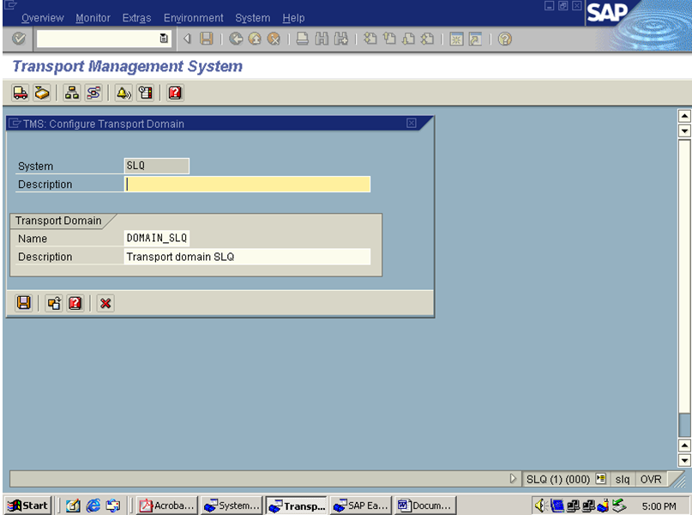This screenshot has height=515, width=692.
Task: Click the Previous Page icon
Action: [x=389, y=39]
